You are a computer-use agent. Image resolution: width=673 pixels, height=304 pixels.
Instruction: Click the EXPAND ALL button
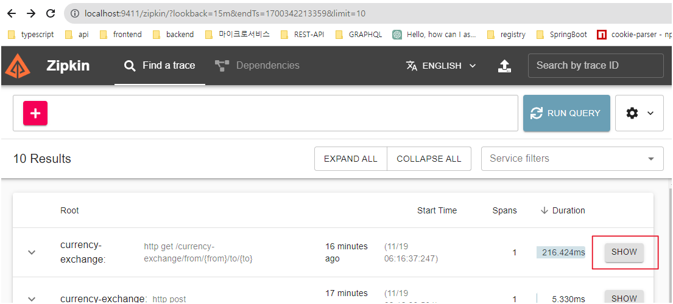(x=351, y=159)
